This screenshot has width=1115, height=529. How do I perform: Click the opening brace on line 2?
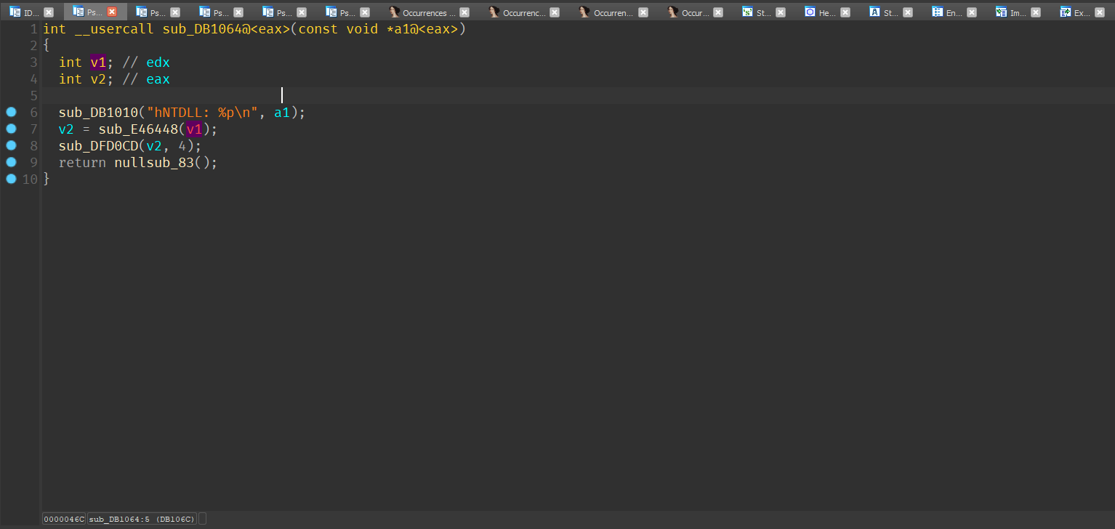47,46
